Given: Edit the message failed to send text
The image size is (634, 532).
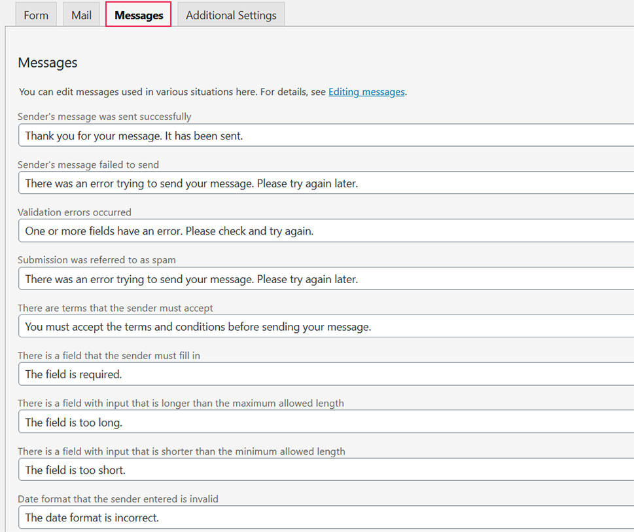Looking at the screenshot, I should (262, 183).
